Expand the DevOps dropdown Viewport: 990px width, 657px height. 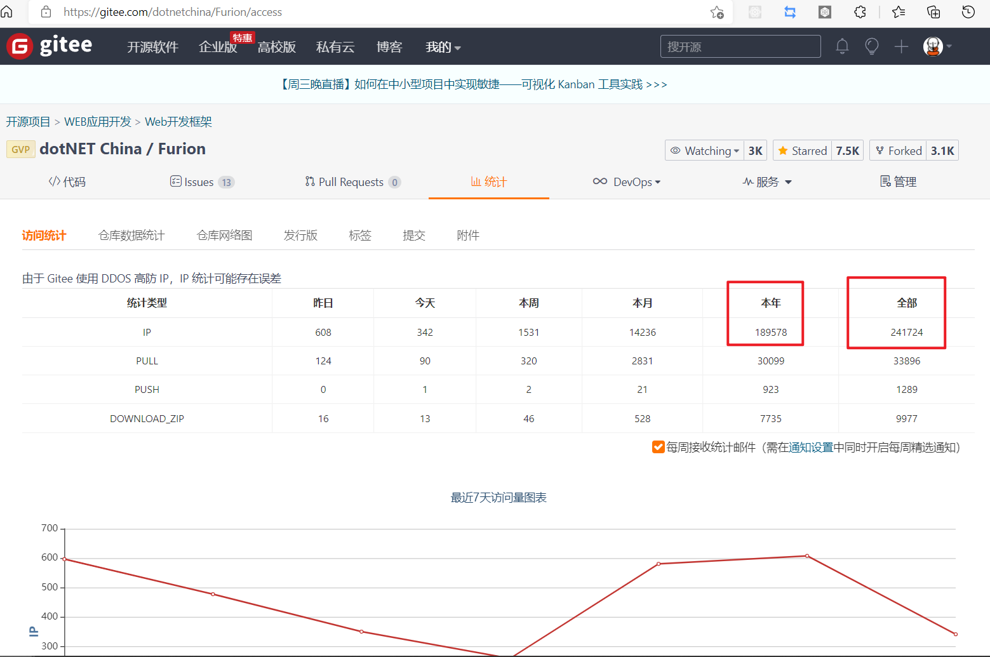click(627, 182)
